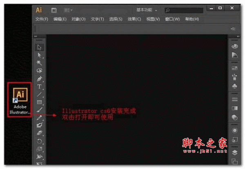Screen dimensions: 245x169
Task: Select the Line Segment tool
Action: pyautogui.click(x=39, y=94)
